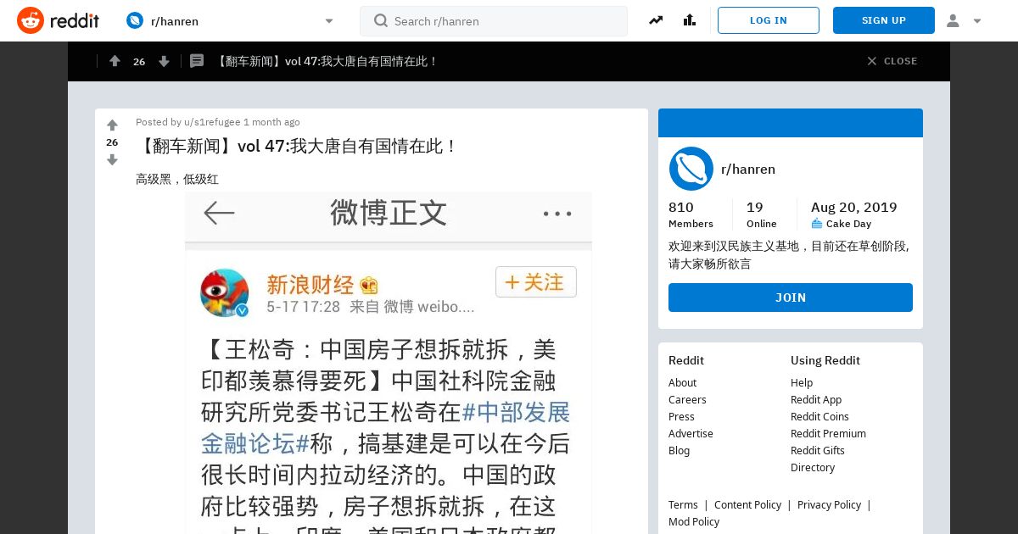Open the Help link under Using Reddit

tap(802, 382)
